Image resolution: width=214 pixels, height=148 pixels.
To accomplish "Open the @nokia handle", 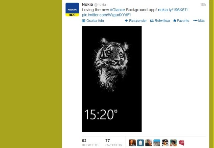I will 100,5.
